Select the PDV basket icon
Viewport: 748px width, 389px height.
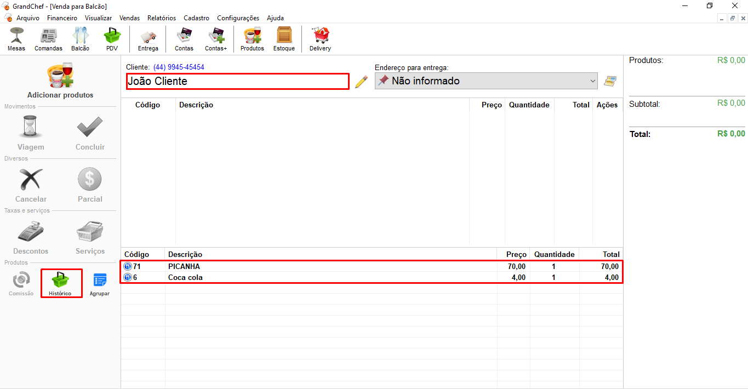tap(112, 39)
